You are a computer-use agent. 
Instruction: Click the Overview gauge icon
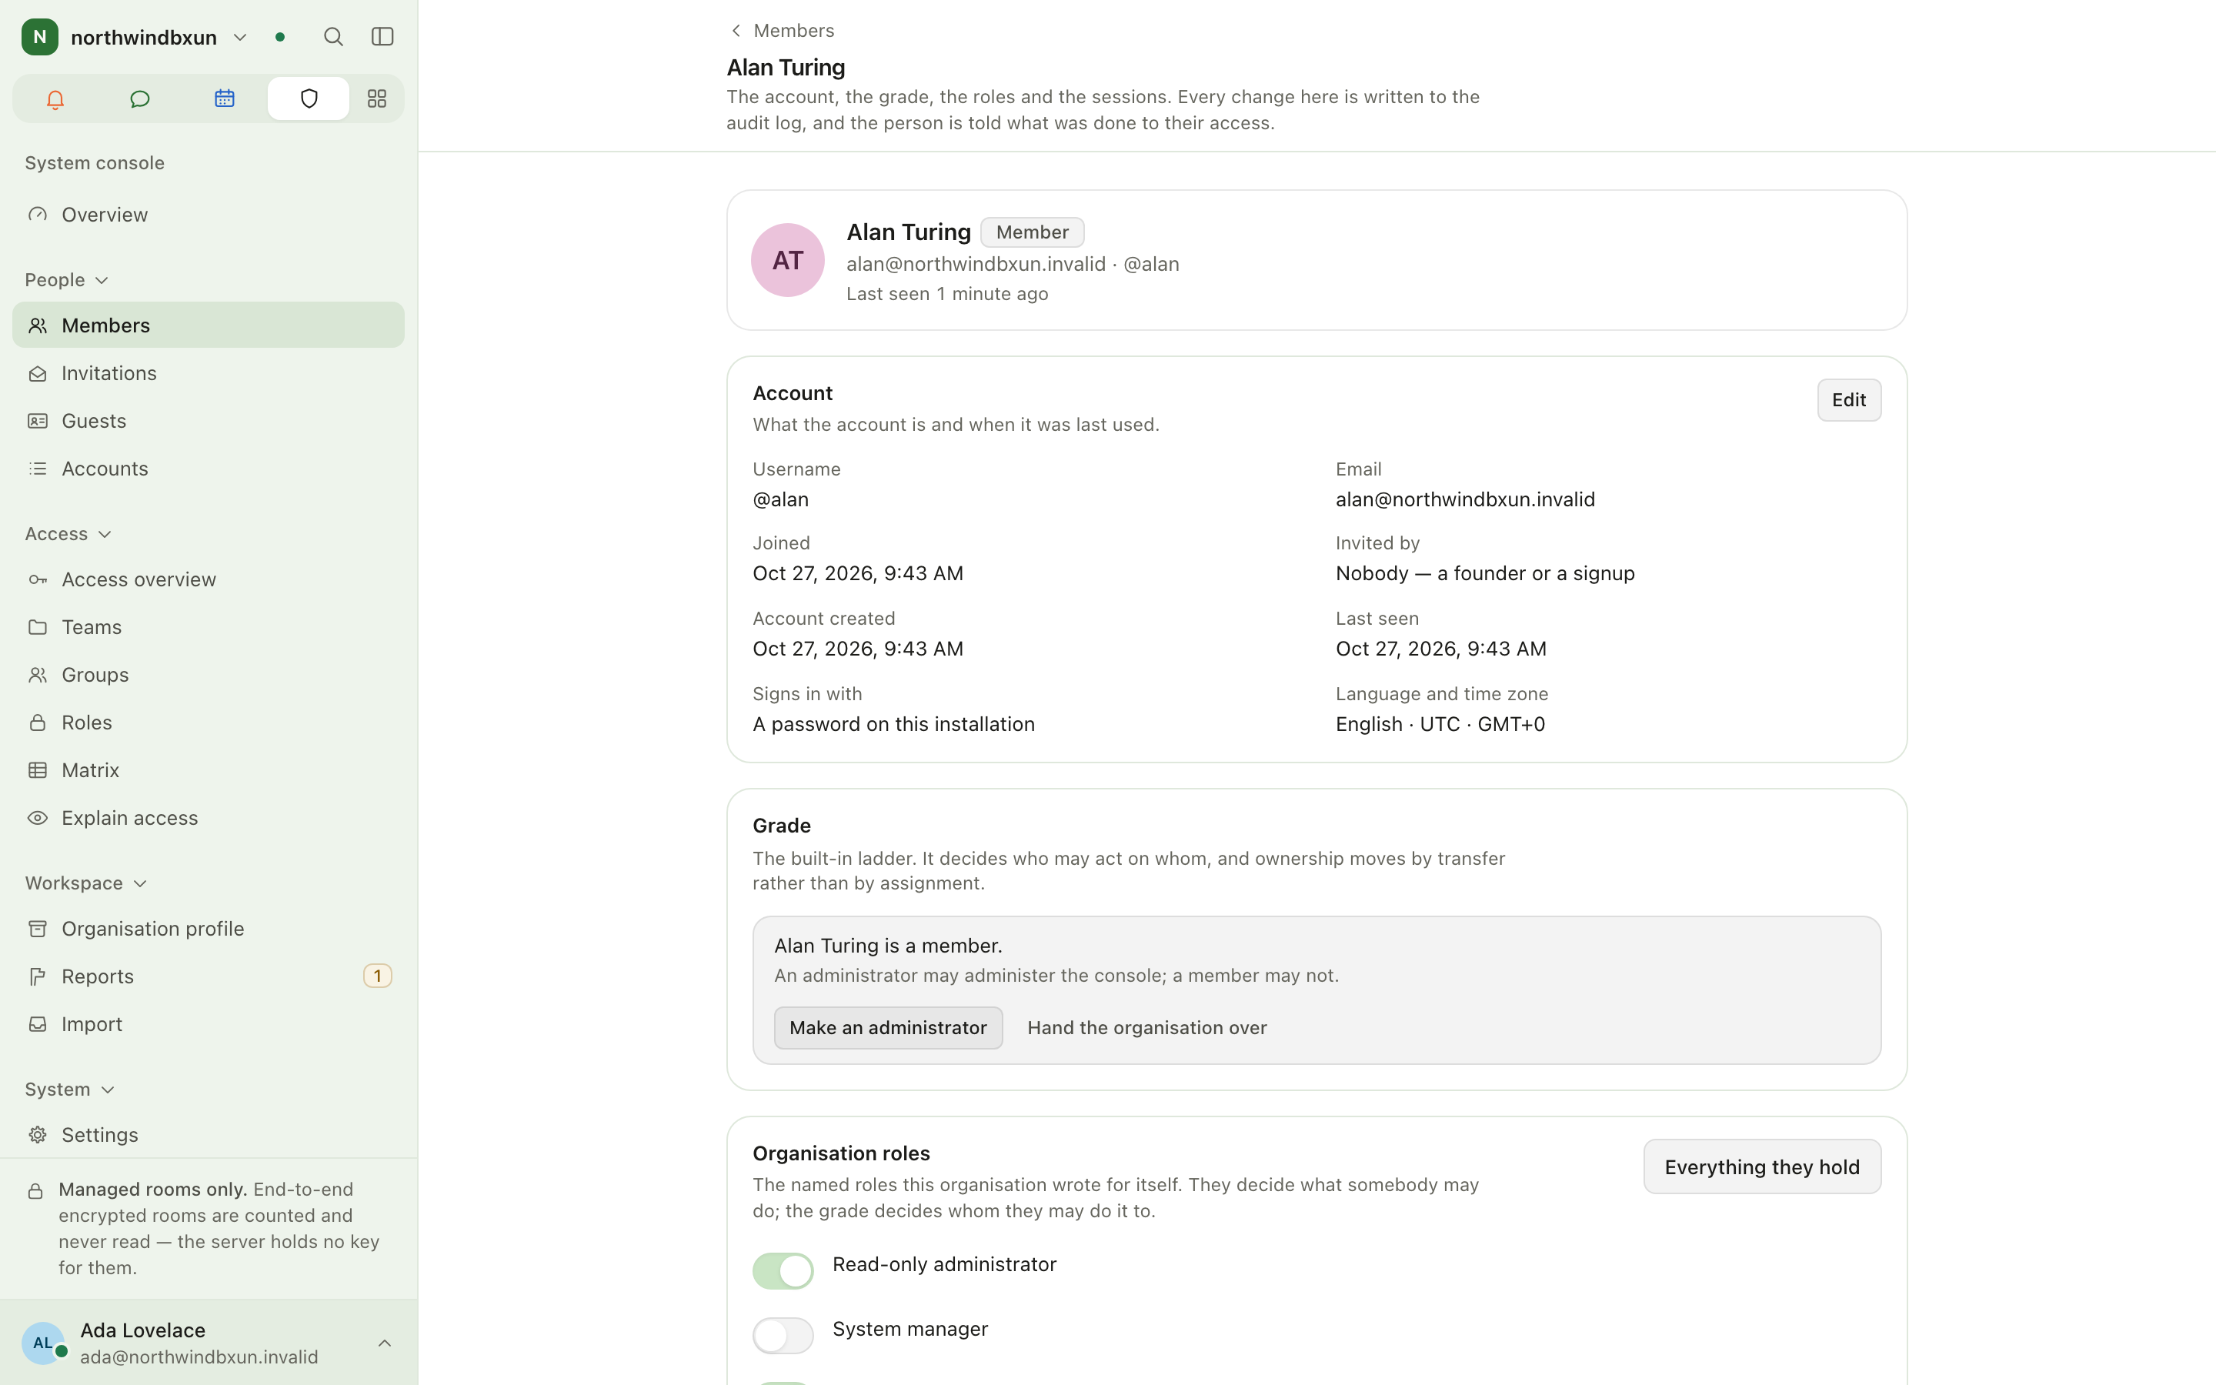pos(38,215)
